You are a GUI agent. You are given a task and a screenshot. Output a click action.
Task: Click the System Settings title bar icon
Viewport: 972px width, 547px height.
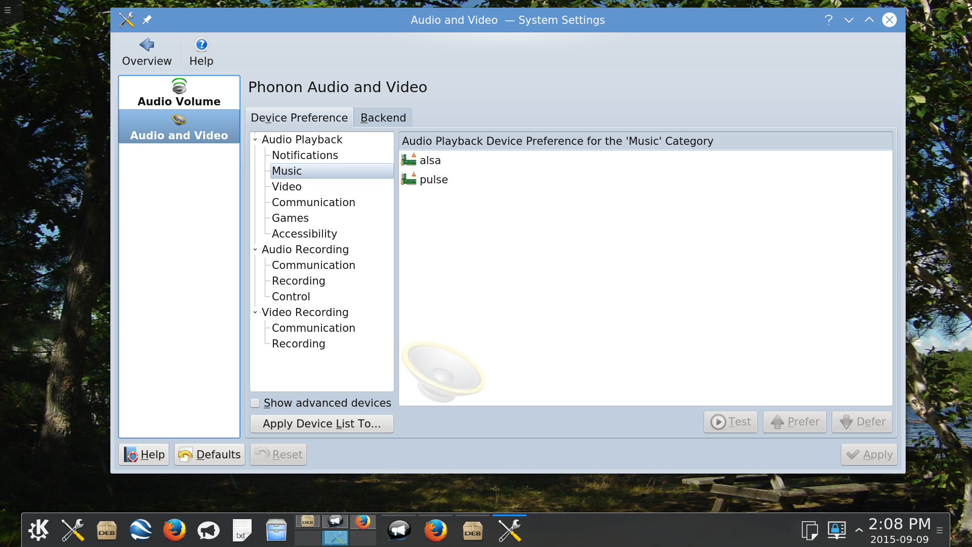[127, 20]
